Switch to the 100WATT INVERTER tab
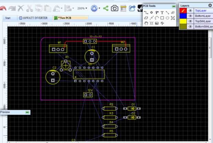Image resolution: width=213 pixels, height=143 pixels. [x=33, y=18]
